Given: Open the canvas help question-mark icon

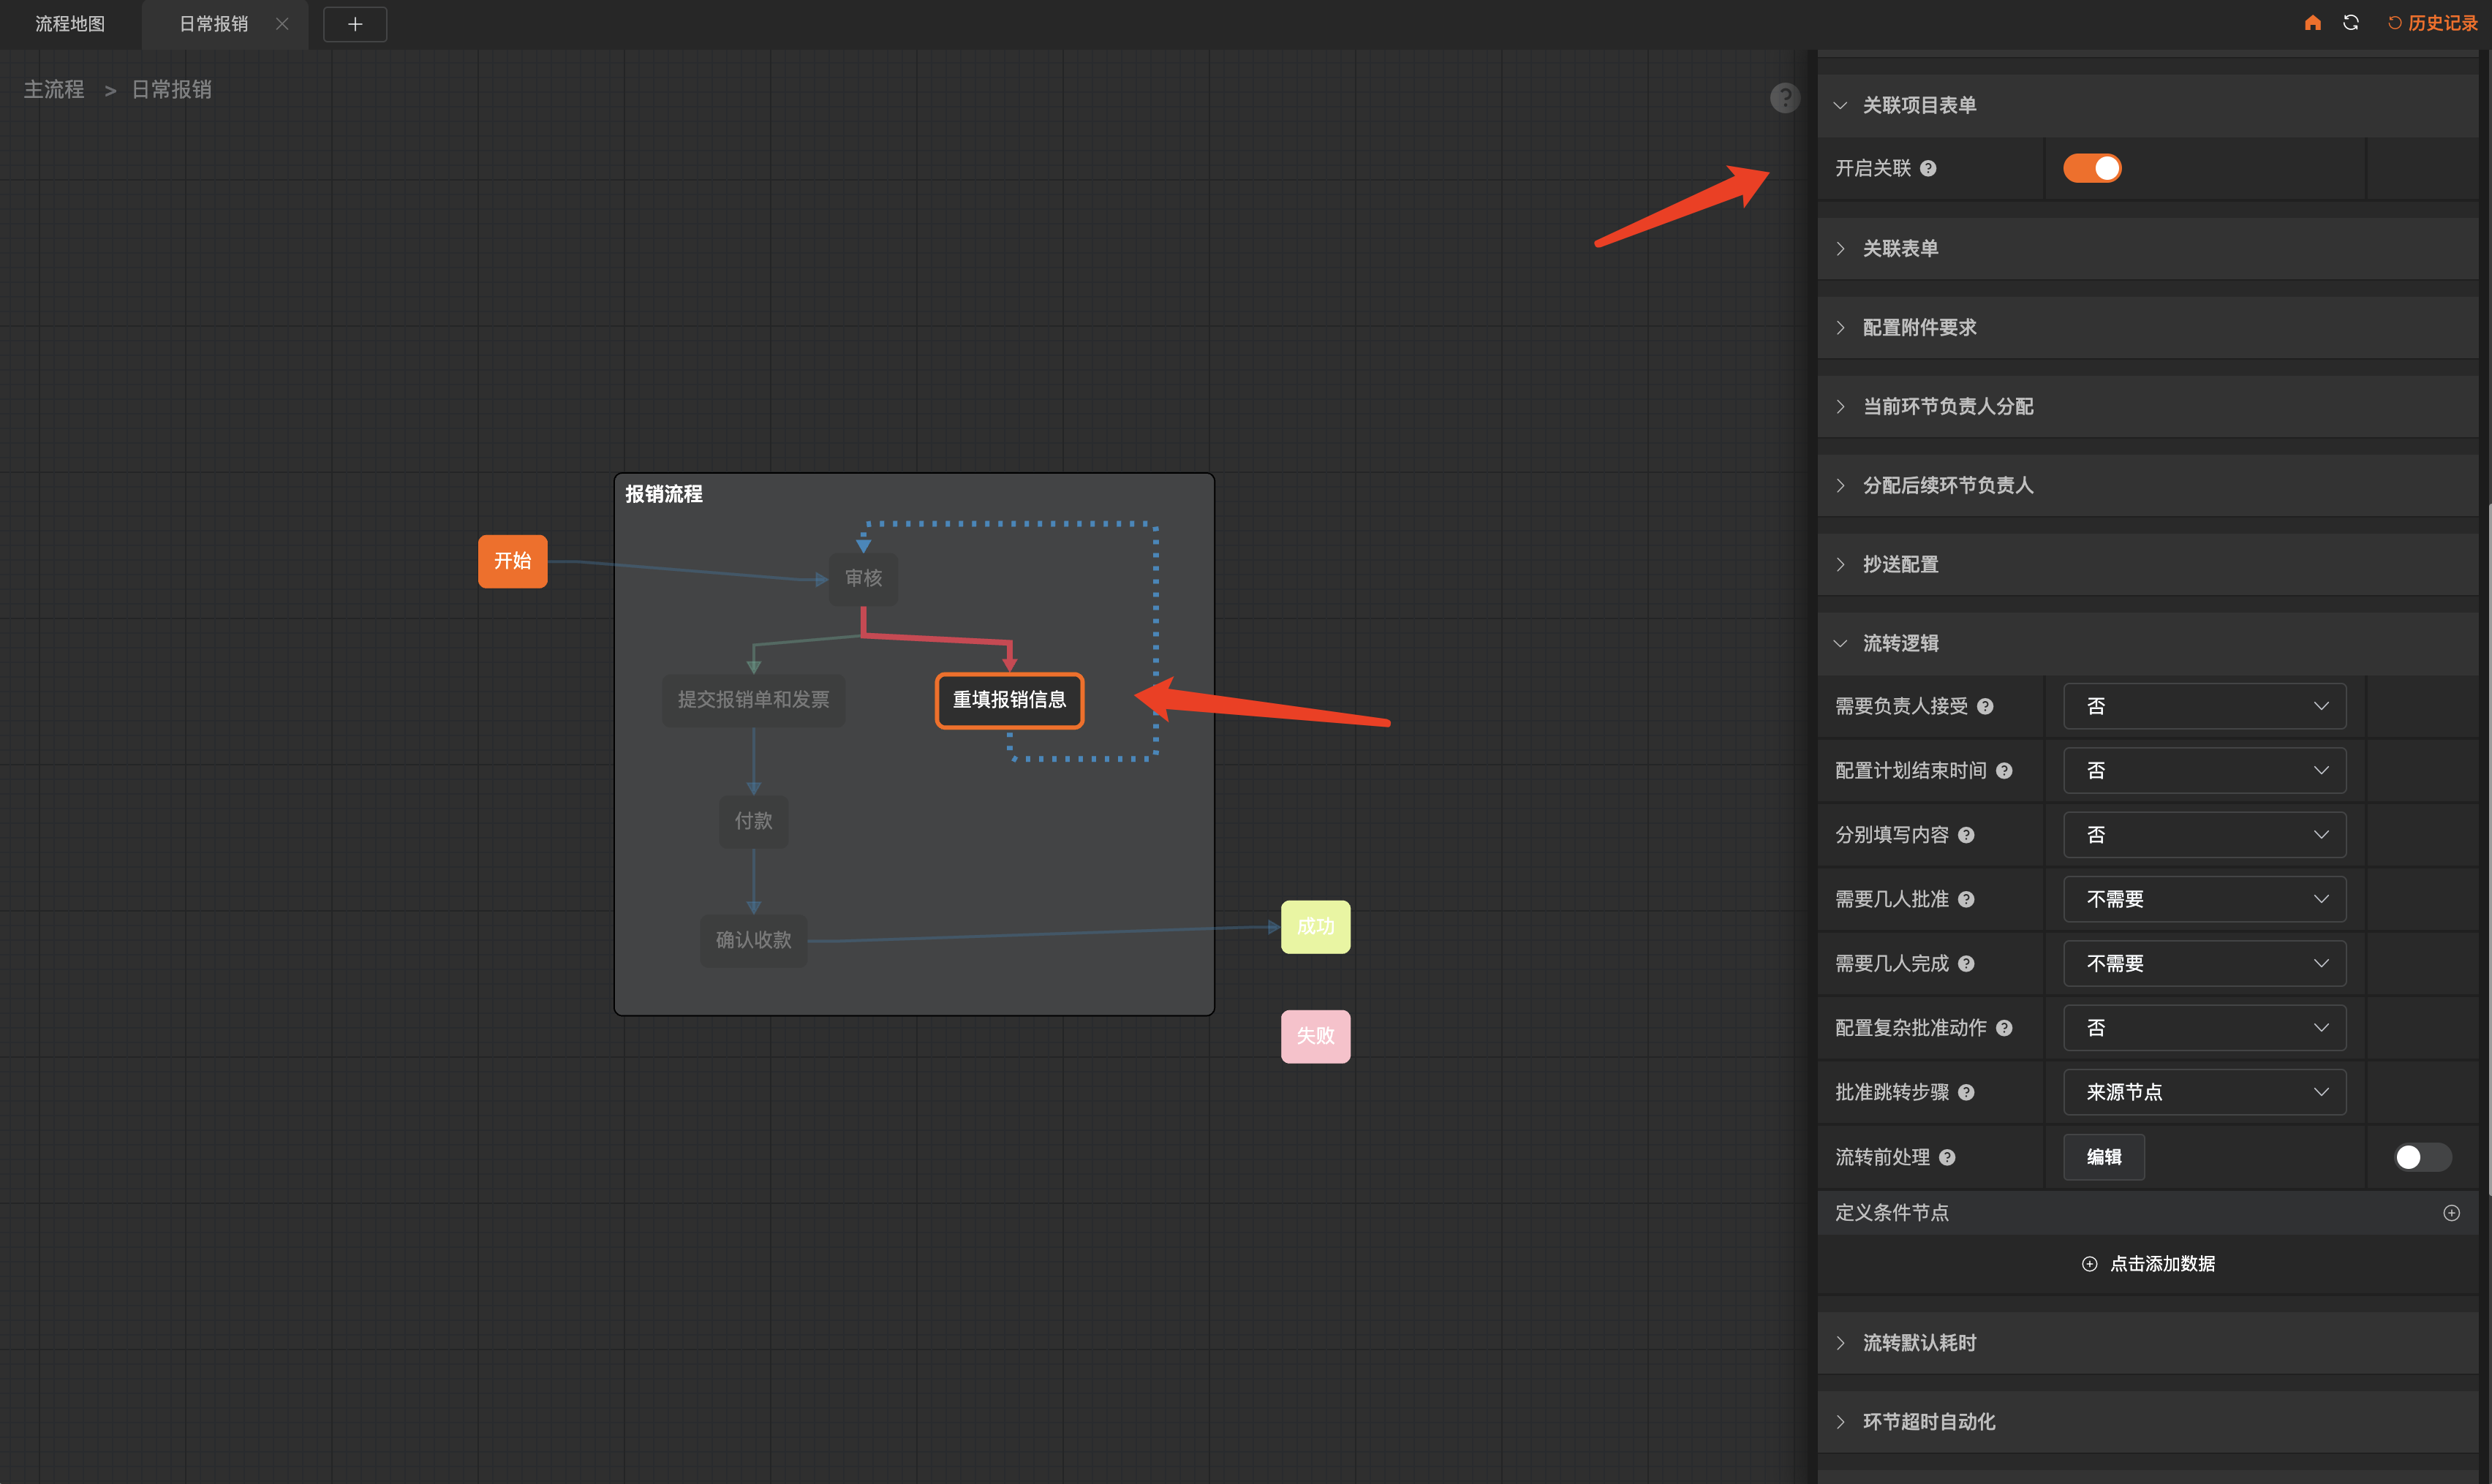Looking at the screenshot, I should [x=1785, y=98].
